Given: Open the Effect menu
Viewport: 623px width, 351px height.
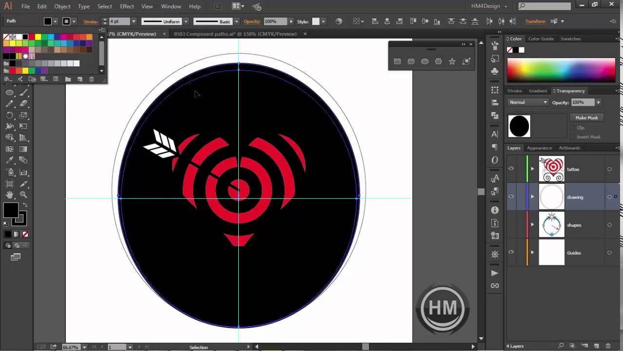Looking at the screenshot, I should click(127, 6).
